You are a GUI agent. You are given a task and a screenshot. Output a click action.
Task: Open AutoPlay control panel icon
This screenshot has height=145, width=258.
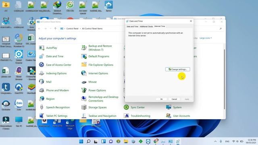coord(42,48)
